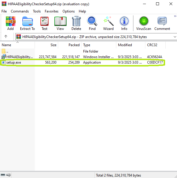Sort by the Name column header

[17, 45]
